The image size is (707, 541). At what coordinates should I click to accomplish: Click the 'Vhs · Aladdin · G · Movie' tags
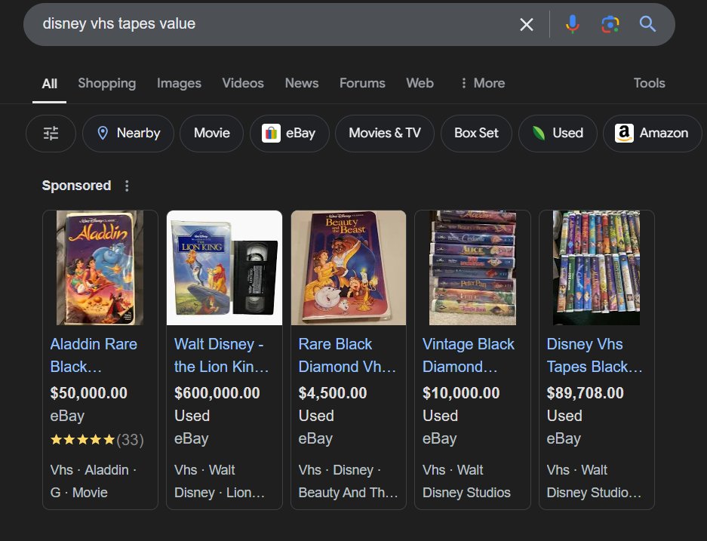pyautogui.click(x=94, y=481)
